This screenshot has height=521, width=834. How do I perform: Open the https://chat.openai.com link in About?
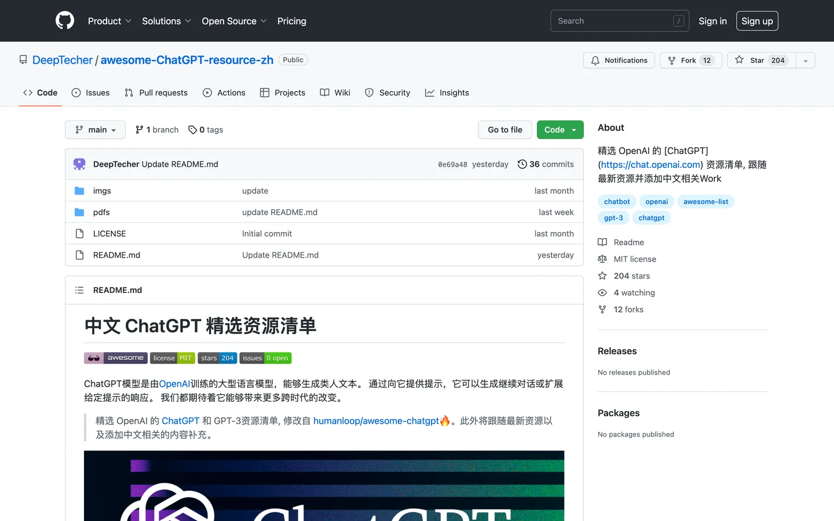650,164
